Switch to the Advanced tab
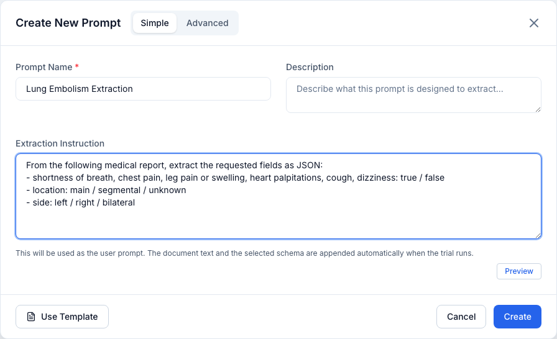The image size is (557, 339). tap(208, 23)
